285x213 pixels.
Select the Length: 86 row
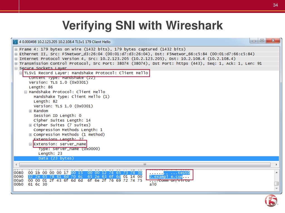coord(41,87)
